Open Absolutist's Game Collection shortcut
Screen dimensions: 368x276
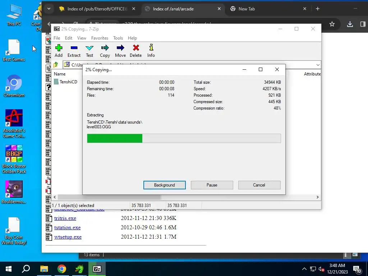coord(14,124)
